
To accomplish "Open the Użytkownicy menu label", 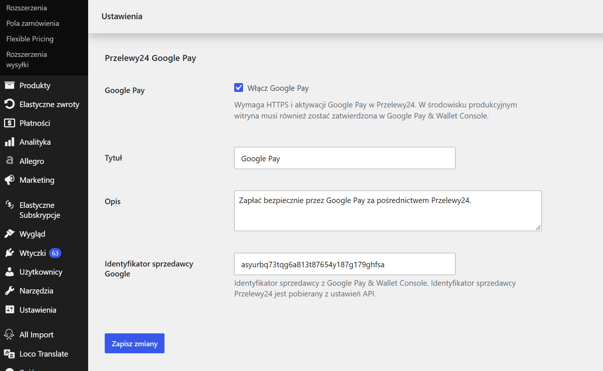I will tap(41, 272).
